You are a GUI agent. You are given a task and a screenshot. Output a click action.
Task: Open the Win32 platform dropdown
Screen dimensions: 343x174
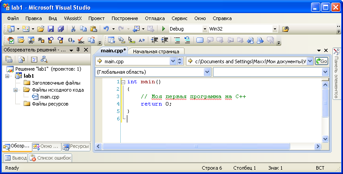[275, 29]
